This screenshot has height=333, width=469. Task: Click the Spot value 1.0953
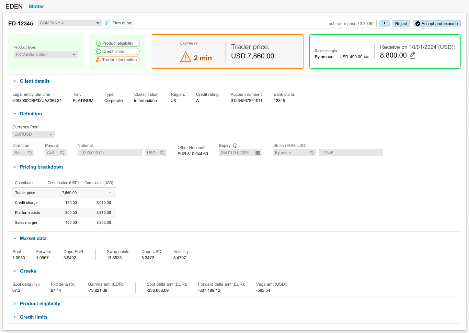(19, 258)
